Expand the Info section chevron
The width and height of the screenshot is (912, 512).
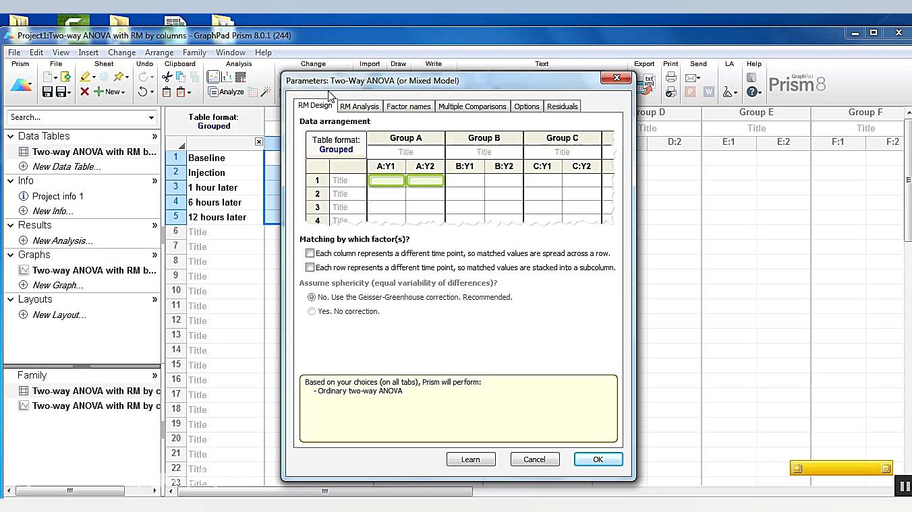tap(154, 181)
